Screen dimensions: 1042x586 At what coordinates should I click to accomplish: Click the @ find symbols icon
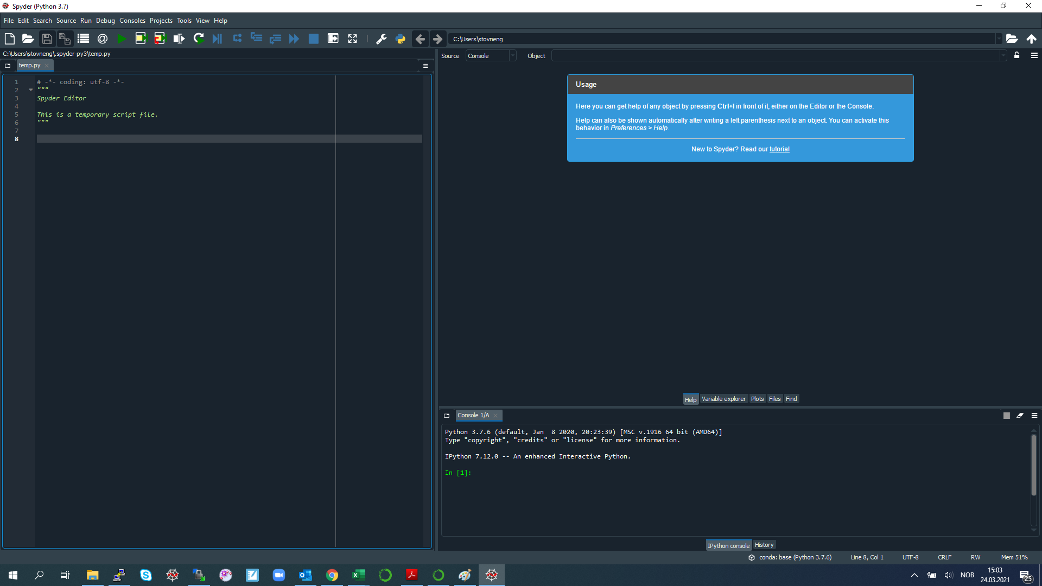[102, 39]
